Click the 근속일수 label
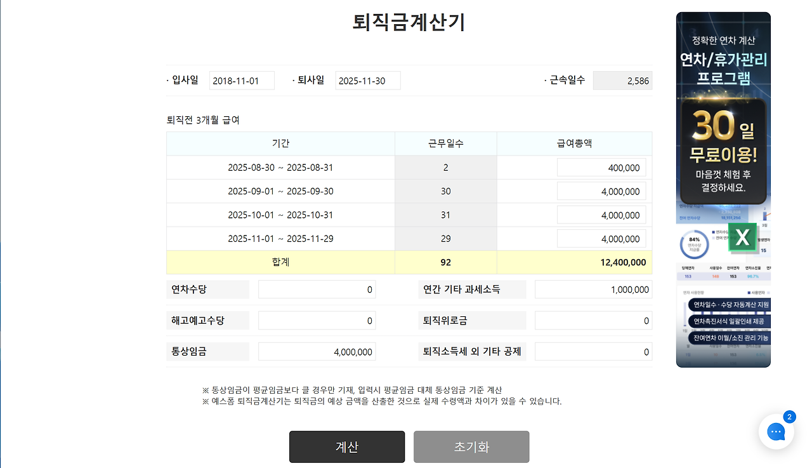The width and height of the screenshot is (812, 468). 567,80
